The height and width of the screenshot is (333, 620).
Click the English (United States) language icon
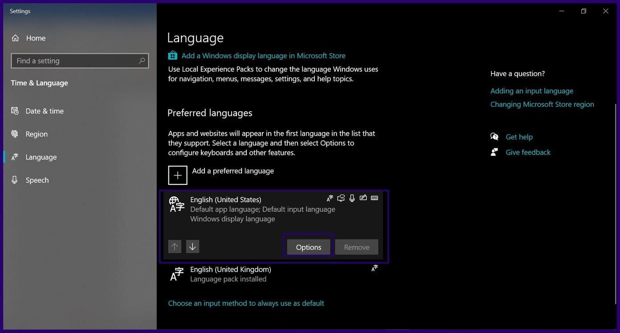pos(176,204)
